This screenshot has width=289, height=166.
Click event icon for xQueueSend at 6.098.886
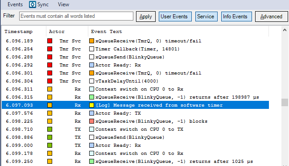pos(91,137)
